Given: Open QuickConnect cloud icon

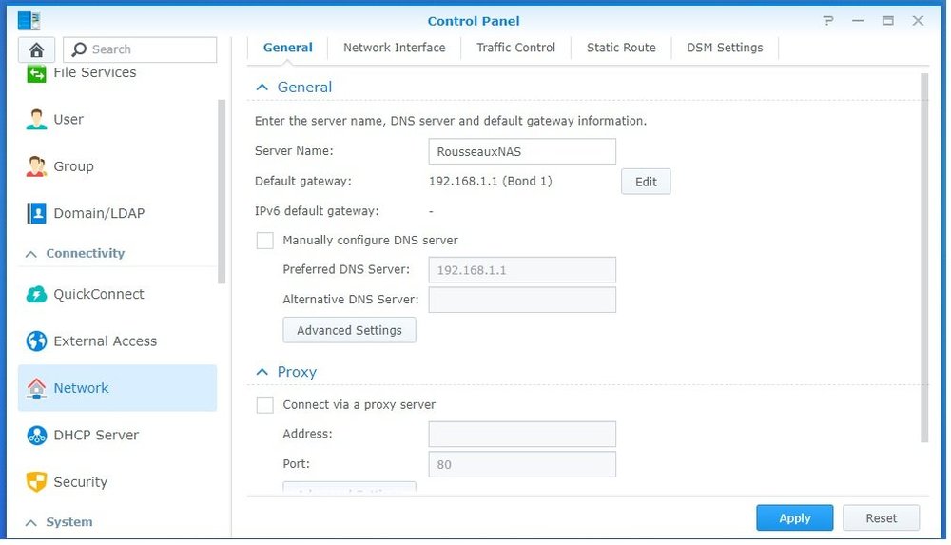Looking at the screenshot, I should (x=36, y=294).
